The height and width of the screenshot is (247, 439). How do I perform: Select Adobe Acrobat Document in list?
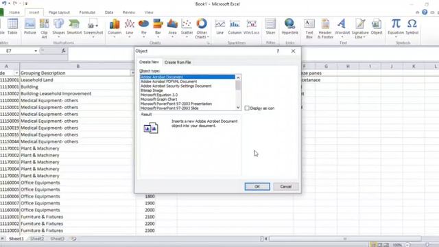click(187, 77)
